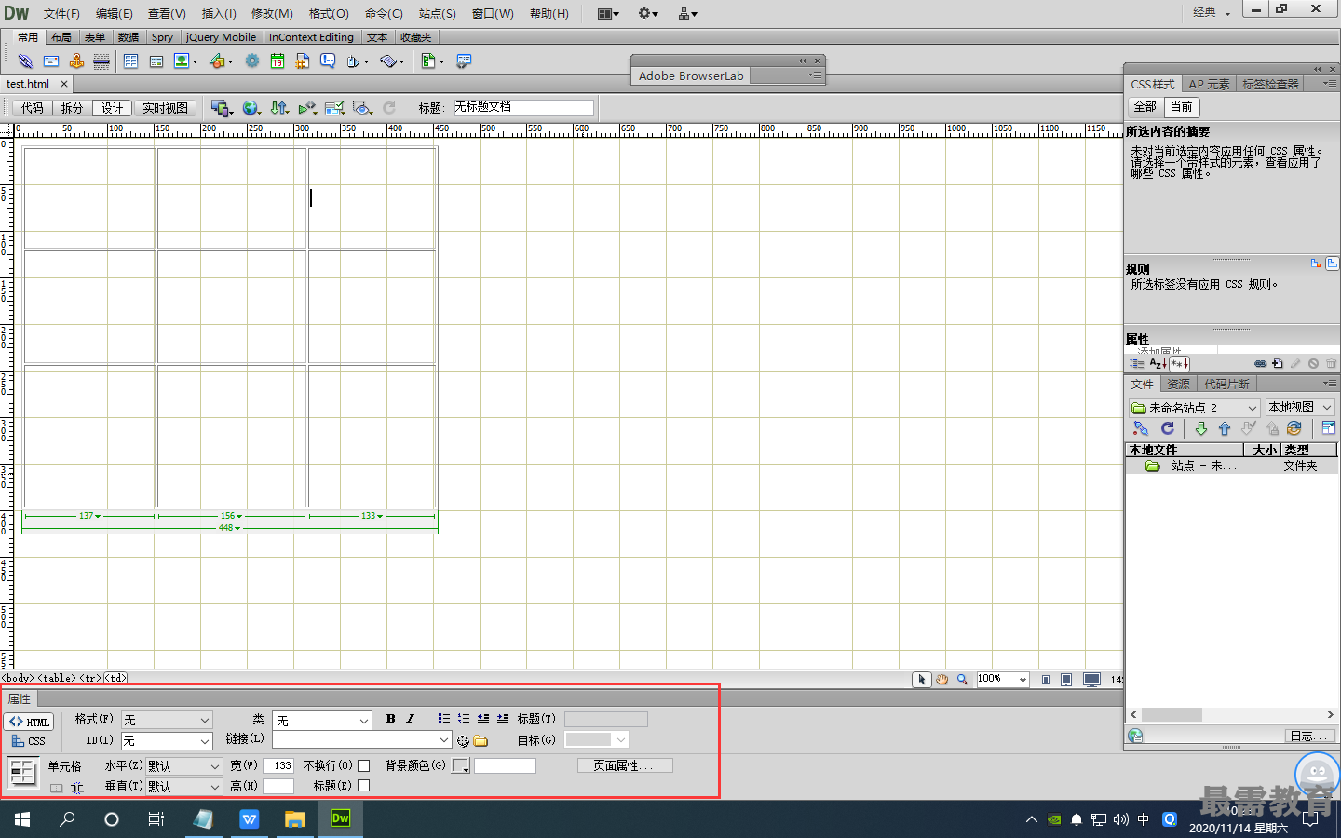Switch Properties to HTML mode
The image size is (1341, 838).
[x=30, y=722]
